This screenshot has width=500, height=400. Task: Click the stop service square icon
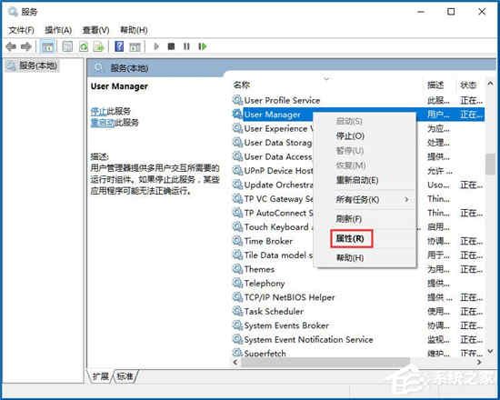[x=171, y=46]
